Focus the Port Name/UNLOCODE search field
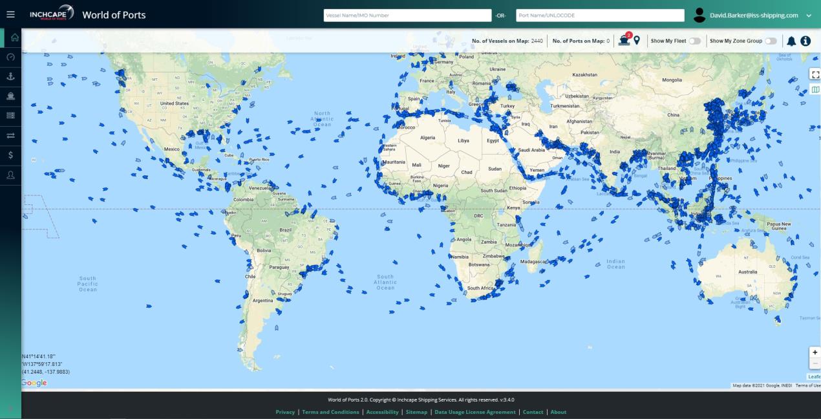 point(600,15)
